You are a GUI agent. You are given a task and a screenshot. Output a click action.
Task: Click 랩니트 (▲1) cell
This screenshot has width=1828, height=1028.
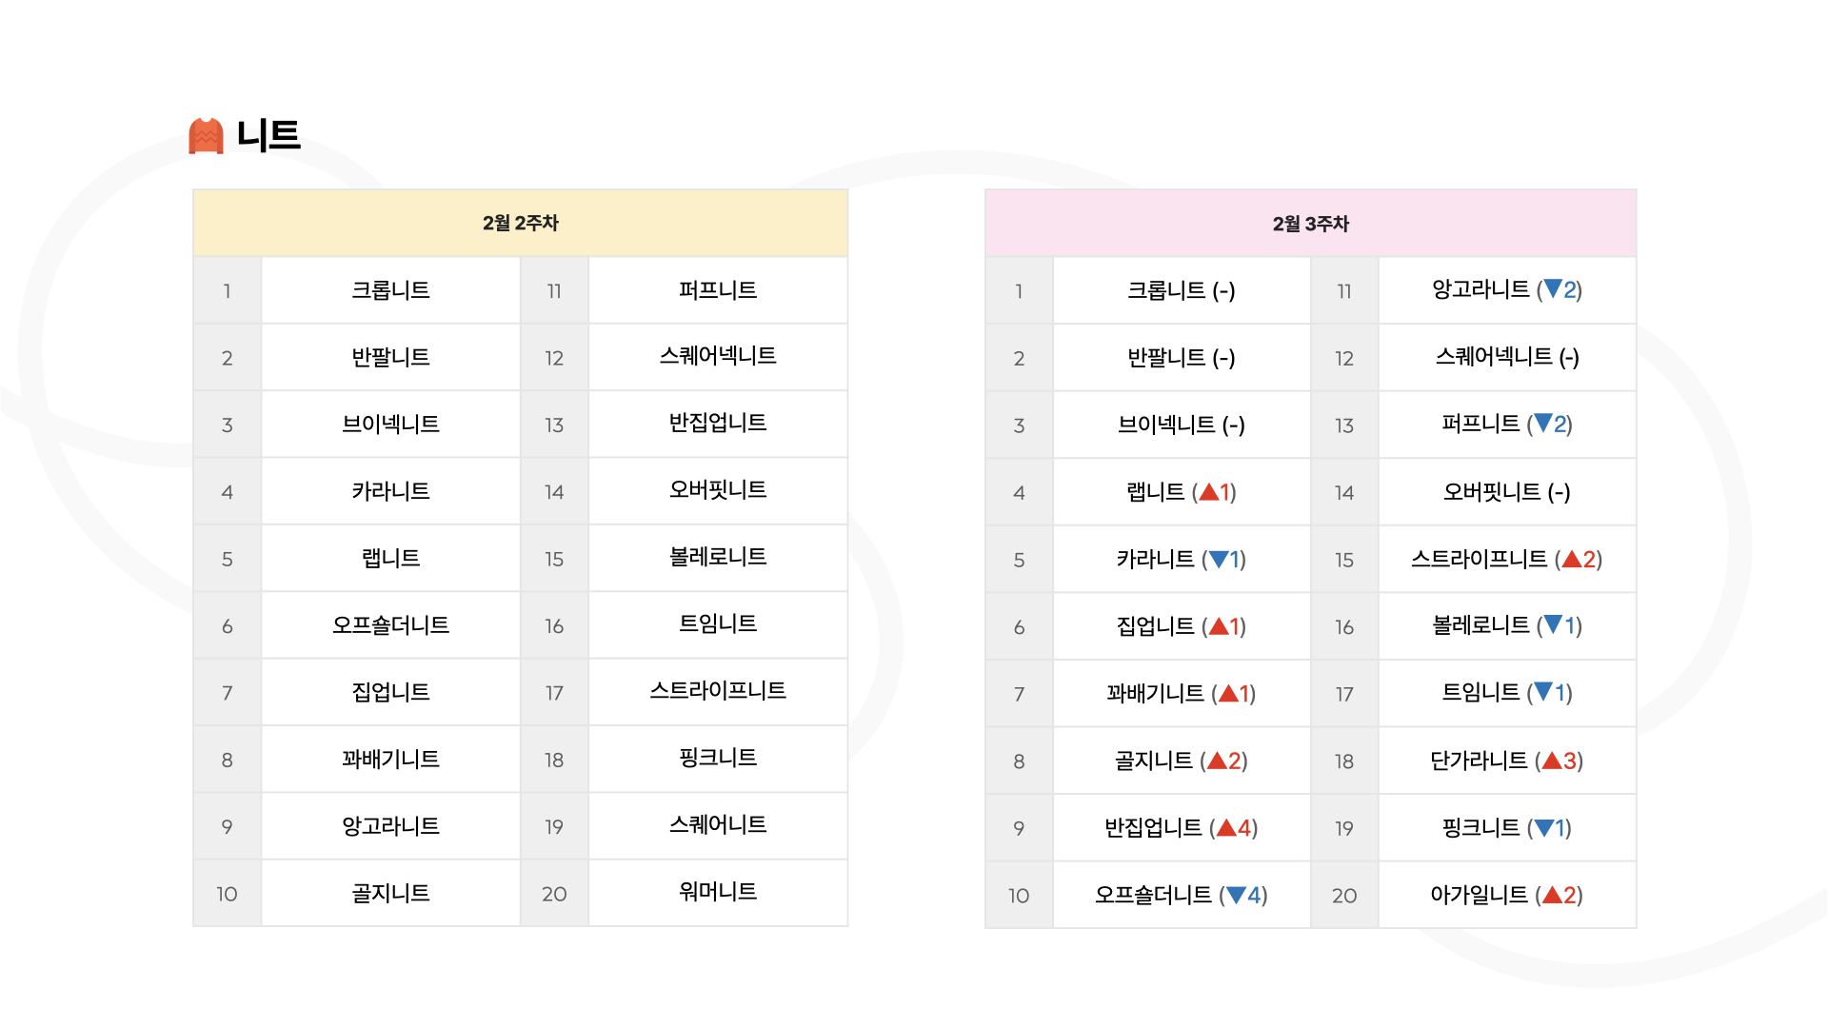[1182, 492]
